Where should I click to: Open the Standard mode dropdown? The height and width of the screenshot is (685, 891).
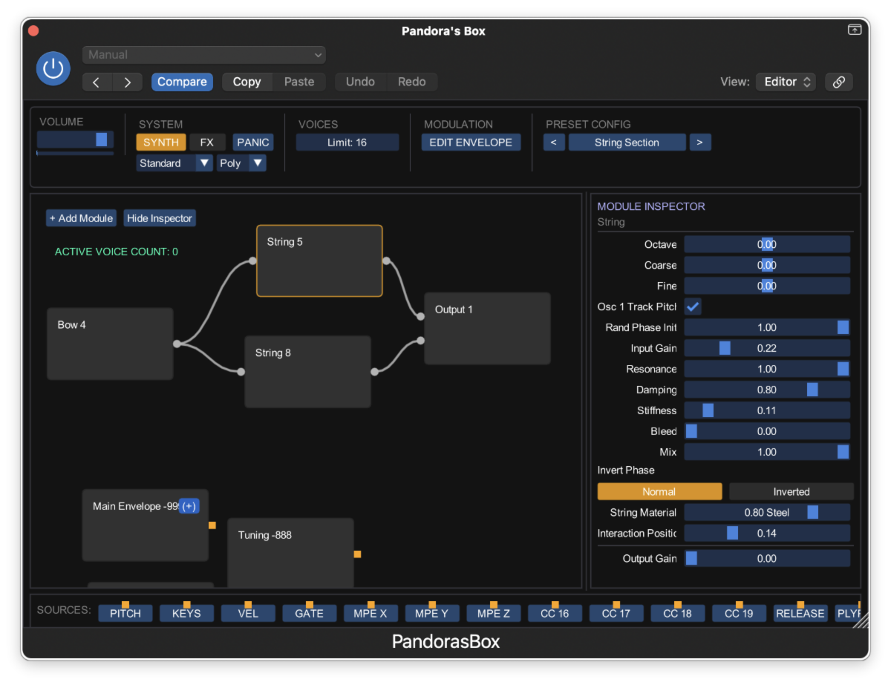174,163
